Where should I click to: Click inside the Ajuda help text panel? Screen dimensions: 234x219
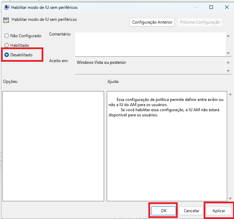click(166, 154)
